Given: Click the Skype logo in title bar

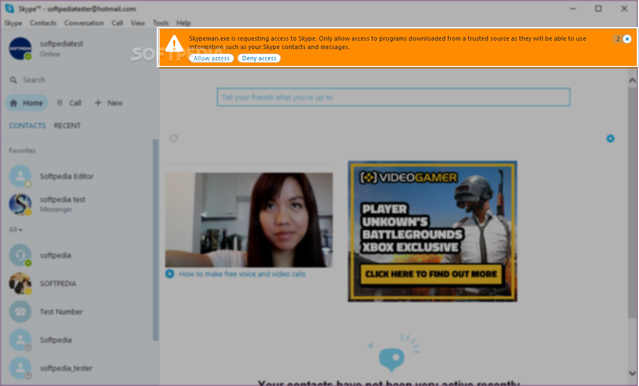Looking at the screenshot, I should tap(10, 8).
